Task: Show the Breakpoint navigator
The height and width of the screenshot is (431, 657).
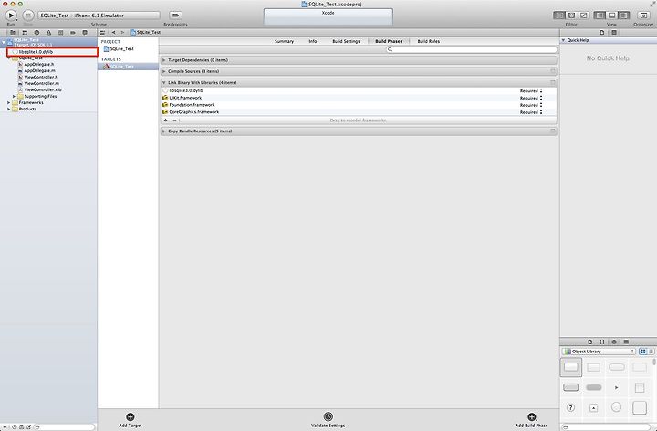Action: coord(73,32)
